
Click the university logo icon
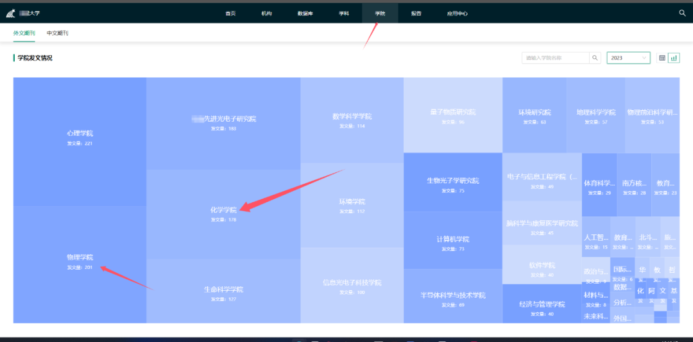tap(11, 13)
